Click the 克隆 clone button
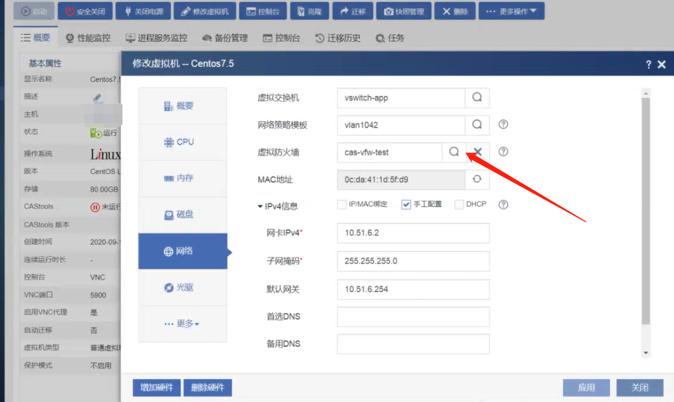This screenshot has width=674, height=402. (x=310, y=11)
